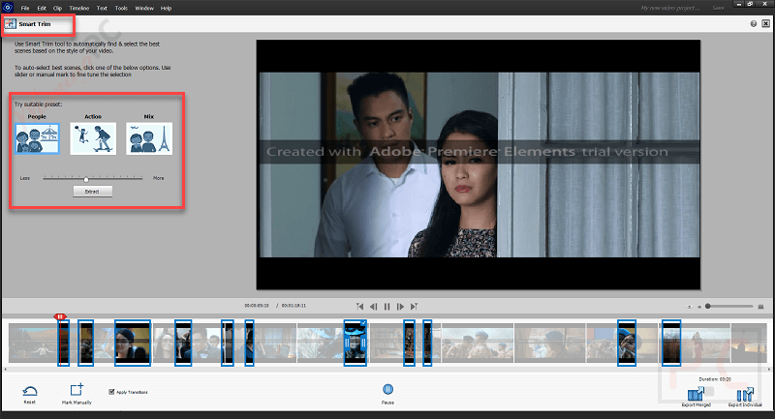Open the Clip menu

click(57, 9)
